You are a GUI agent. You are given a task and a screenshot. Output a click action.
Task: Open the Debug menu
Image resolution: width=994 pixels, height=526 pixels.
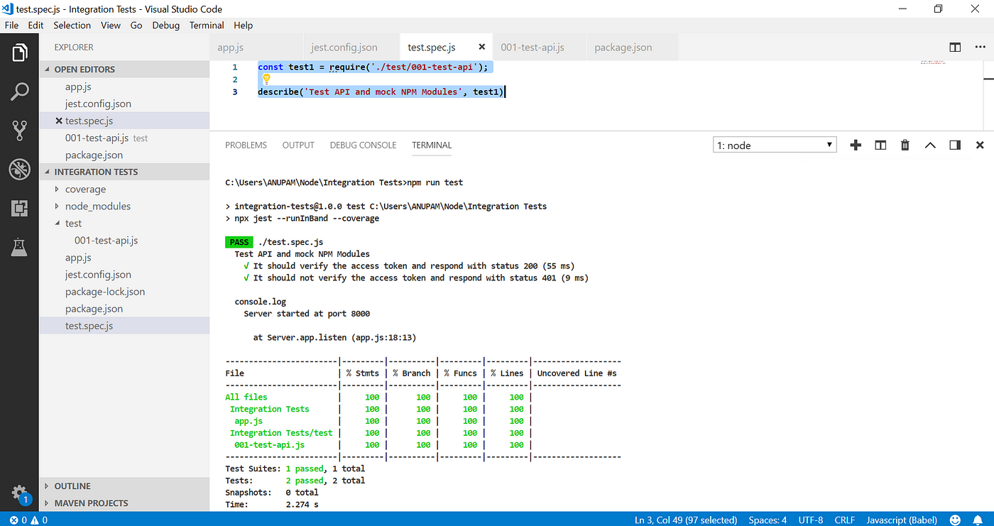tap(166, 25)
